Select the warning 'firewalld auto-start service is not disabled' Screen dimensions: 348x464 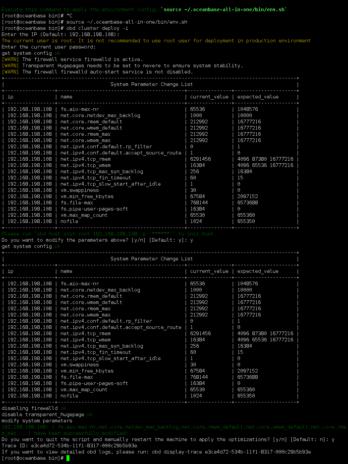tap(98, 72)
